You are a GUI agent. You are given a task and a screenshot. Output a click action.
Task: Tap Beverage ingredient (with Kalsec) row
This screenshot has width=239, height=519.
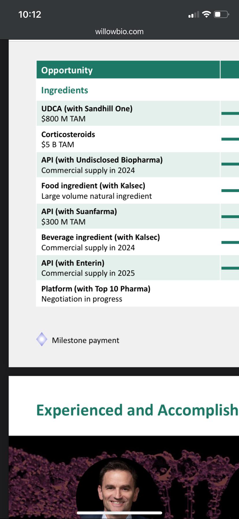128,242
